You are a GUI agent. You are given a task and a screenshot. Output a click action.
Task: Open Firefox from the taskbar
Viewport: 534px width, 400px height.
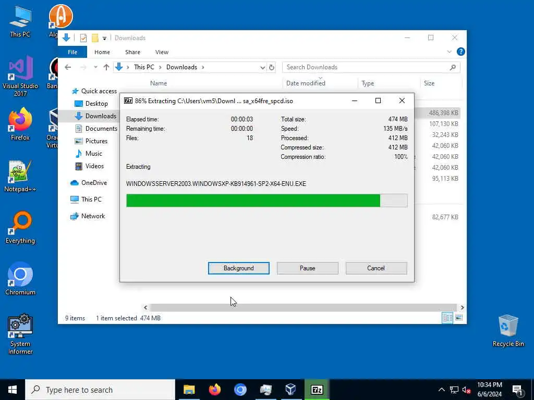pyautogui.click(x=214, y=390)
